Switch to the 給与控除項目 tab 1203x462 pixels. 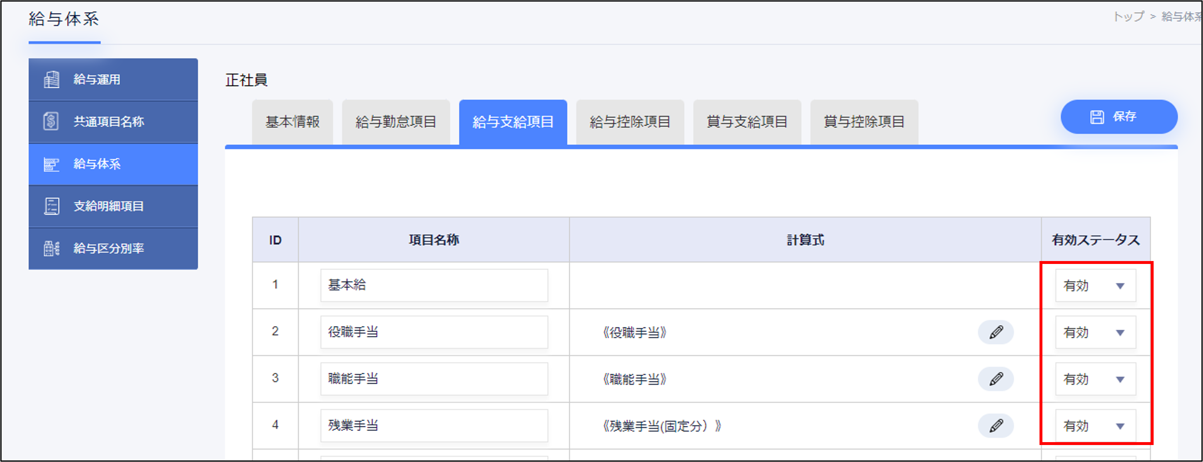(630, 122)
